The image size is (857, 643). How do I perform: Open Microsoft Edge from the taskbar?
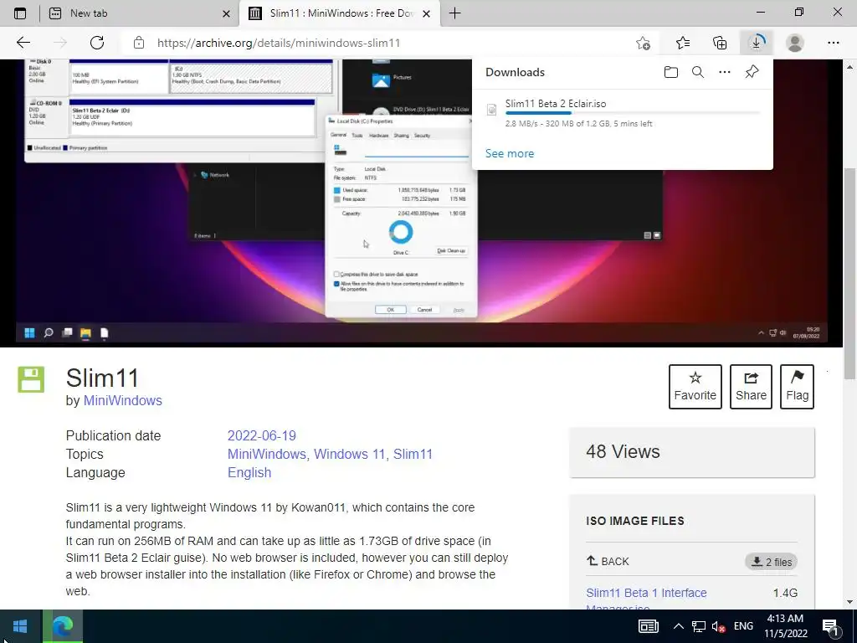[63, 626]
